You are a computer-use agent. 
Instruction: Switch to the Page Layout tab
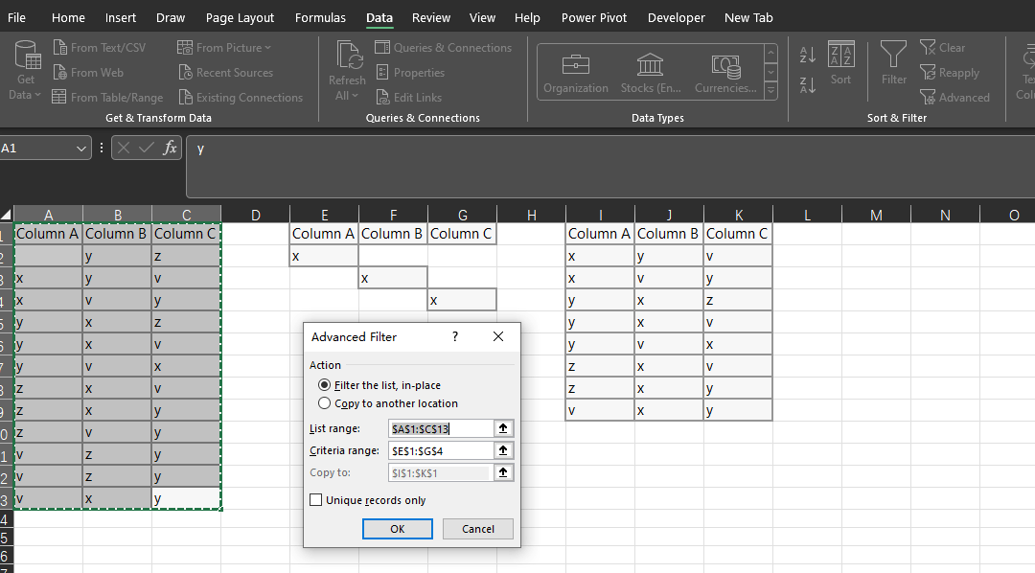point(240,18)
